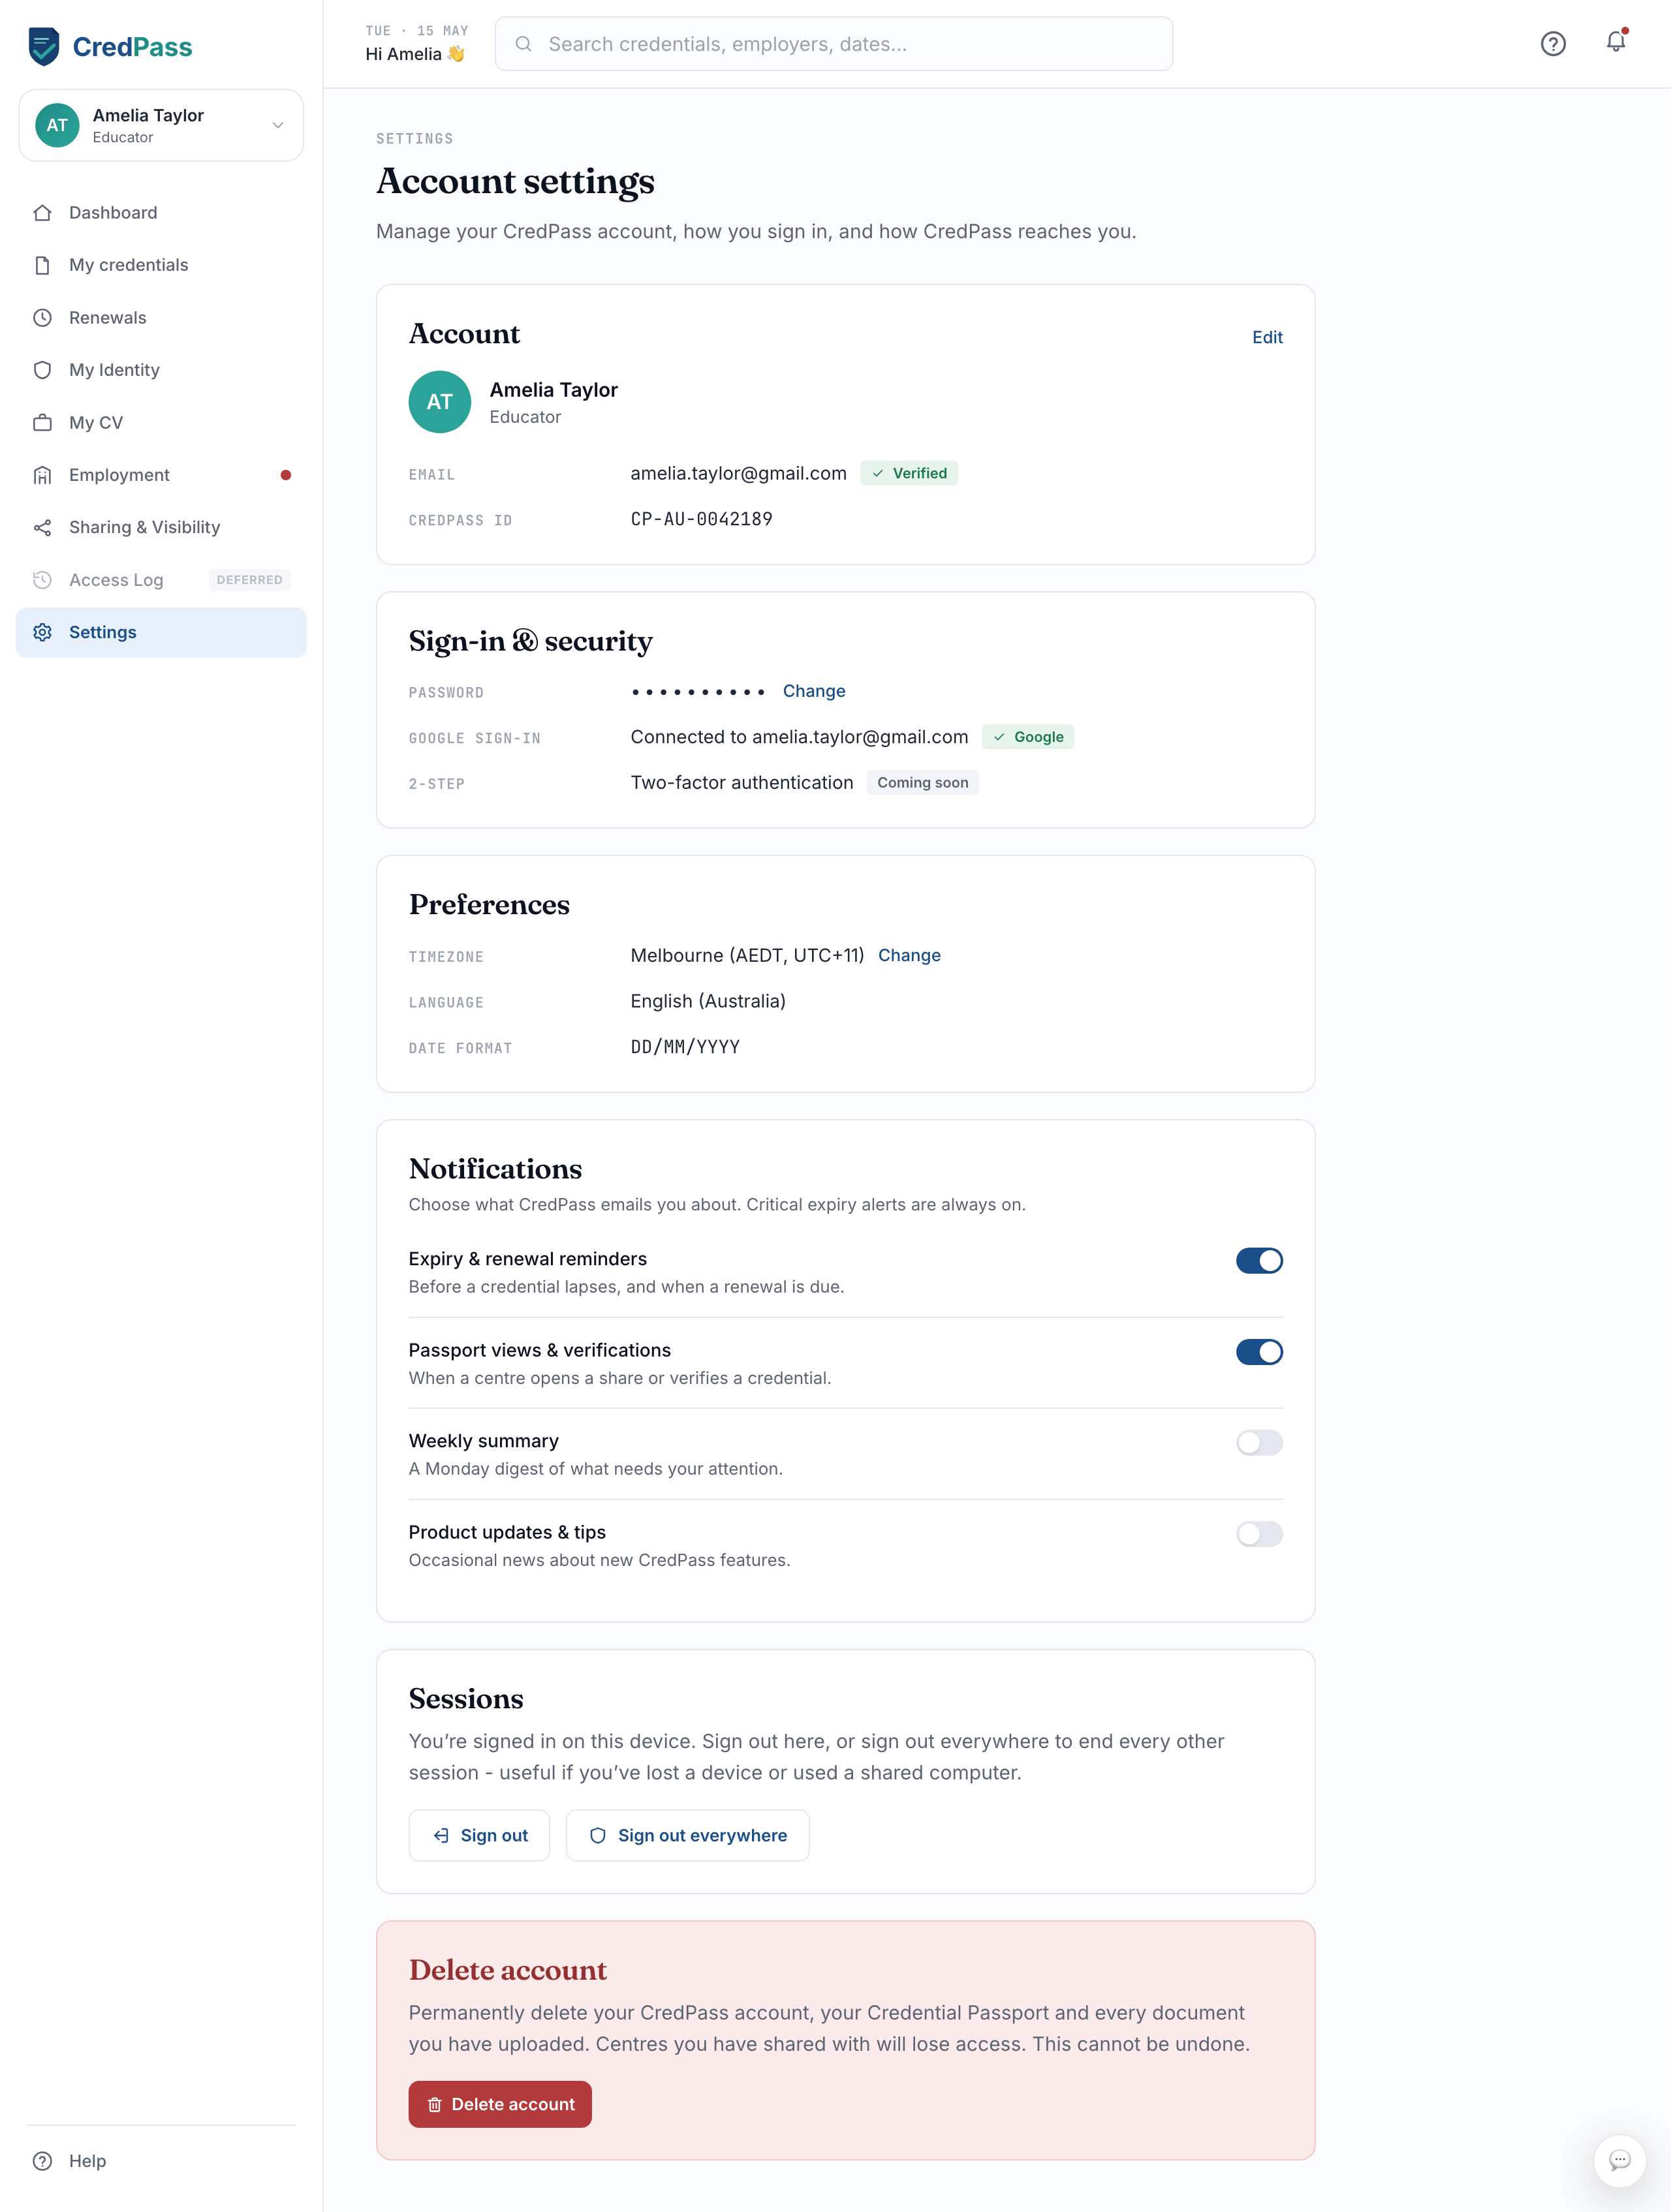This screenshot has height=2212, width=1671.
Task: Click the DEFERRED tag on Access Log
Action: click(x=249, y=580)
